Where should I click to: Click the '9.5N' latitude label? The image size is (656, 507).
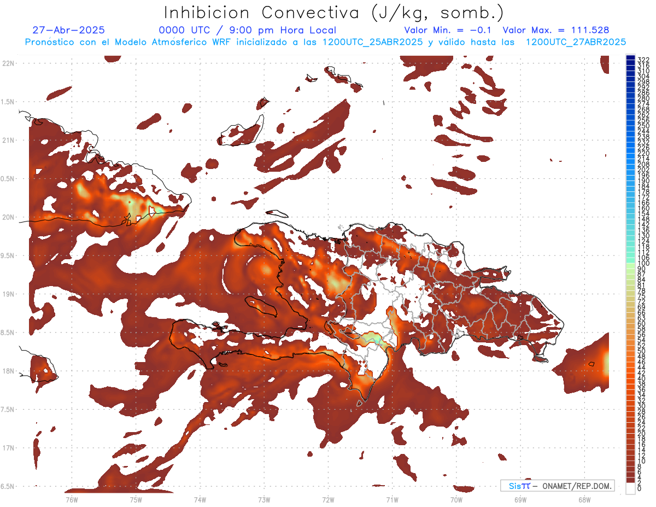8,255
